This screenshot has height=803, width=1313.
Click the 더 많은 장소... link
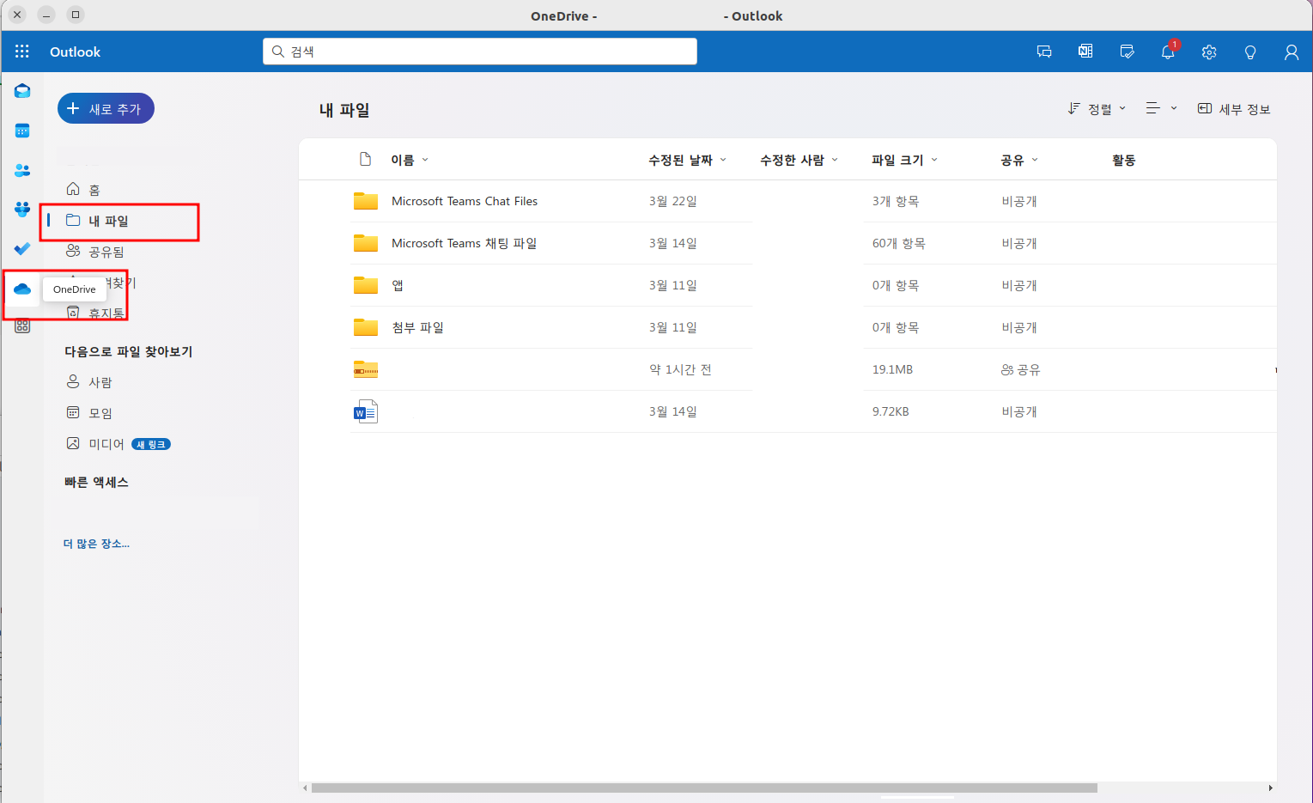96,544
